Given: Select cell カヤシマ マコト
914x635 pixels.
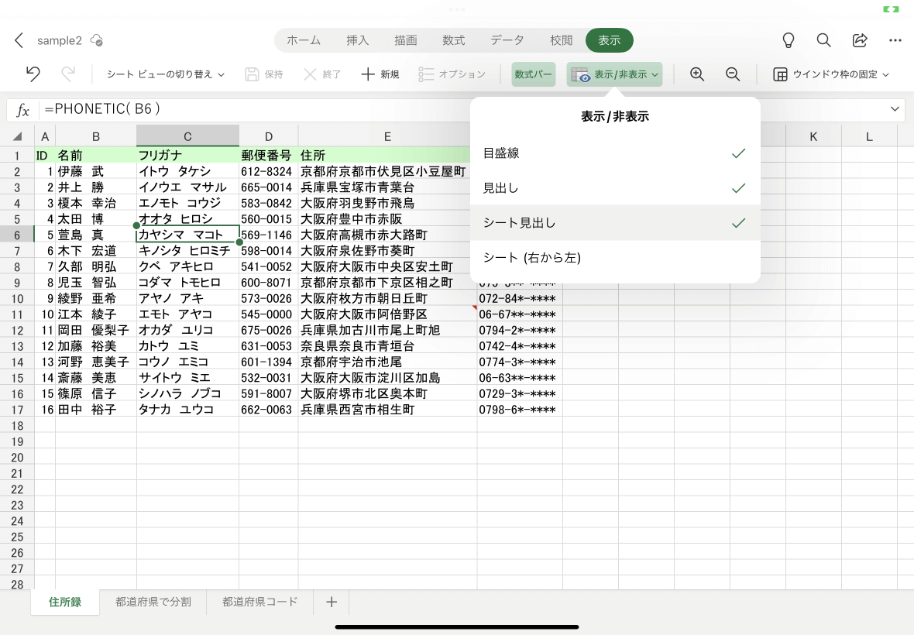Looking at the screenshot, I should (x=187, y=235).
